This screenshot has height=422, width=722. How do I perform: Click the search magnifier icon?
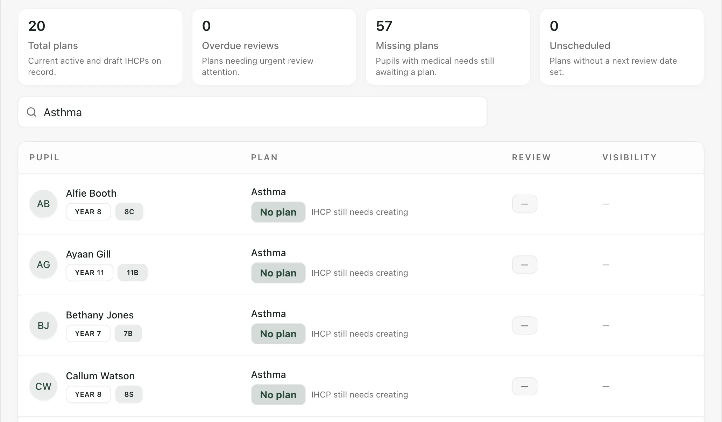(31, 112)
